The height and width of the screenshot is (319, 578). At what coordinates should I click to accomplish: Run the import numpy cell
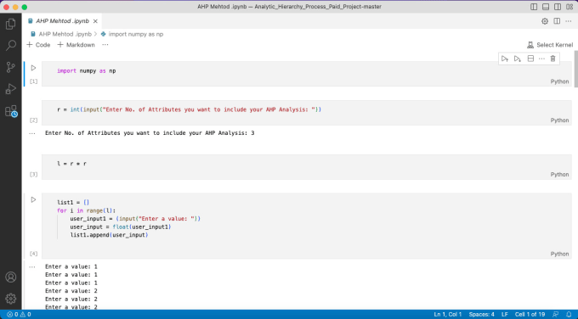[x=33, y=68]
